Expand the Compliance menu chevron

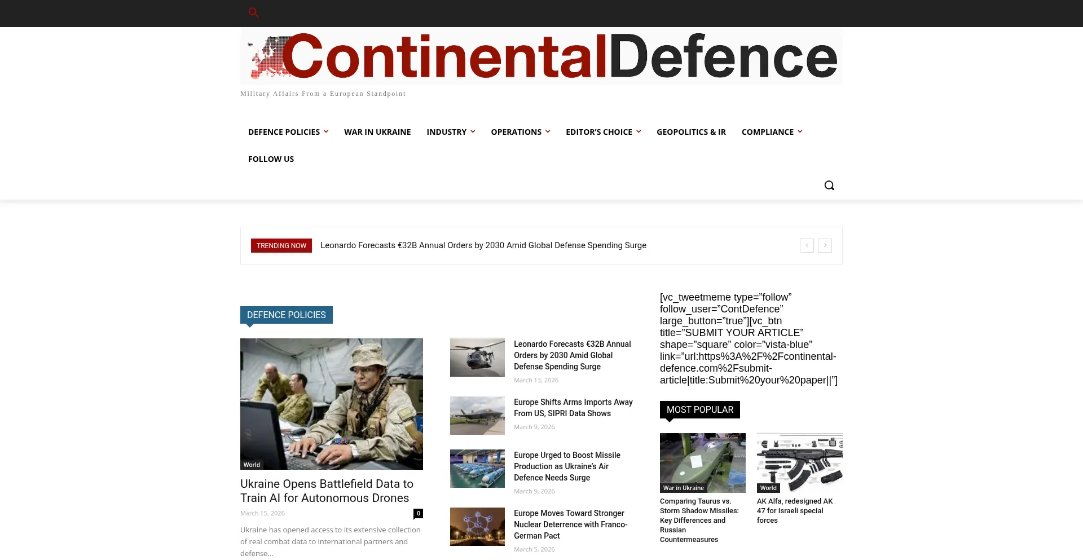[x=800, y=131]
